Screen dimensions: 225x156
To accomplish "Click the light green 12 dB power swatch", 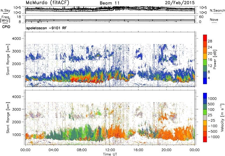I will (205, 62).
